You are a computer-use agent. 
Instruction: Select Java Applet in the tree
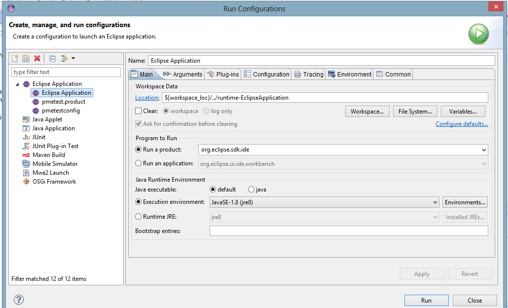47,119
